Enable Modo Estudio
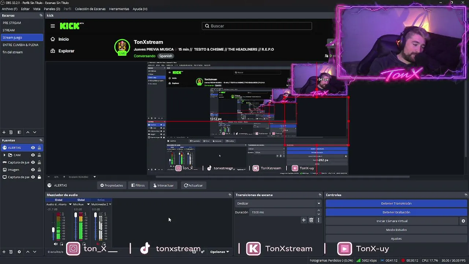Image resolution: width=469 pixels, height=264 pixels. pos(396,230)
